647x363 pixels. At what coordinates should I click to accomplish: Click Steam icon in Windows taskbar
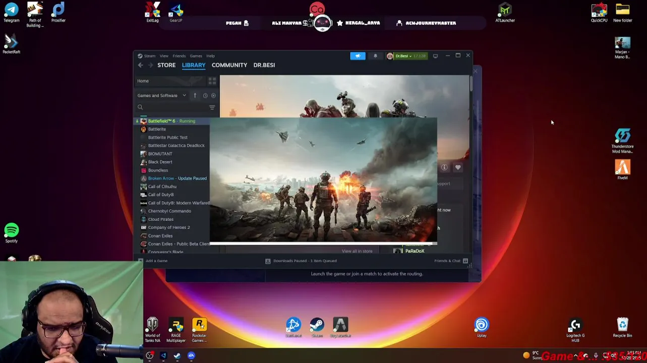(177, 356)
